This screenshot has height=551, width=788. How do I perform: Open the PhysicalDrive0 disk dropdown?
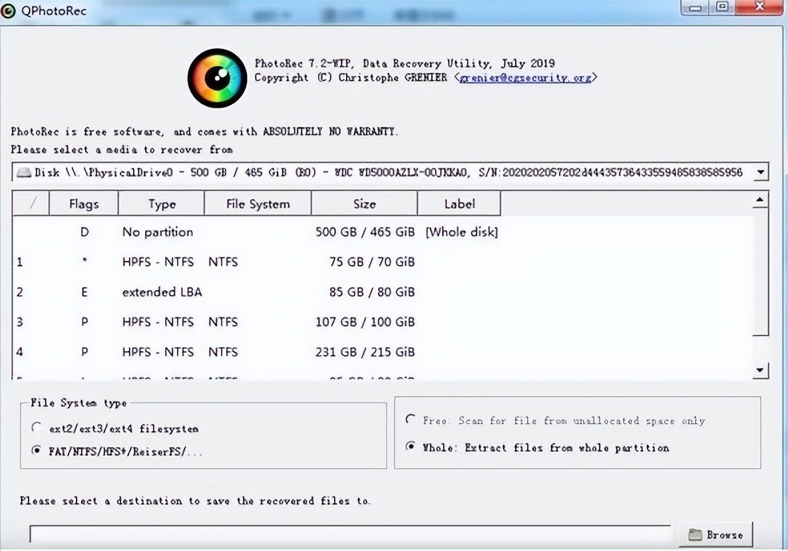760,172
